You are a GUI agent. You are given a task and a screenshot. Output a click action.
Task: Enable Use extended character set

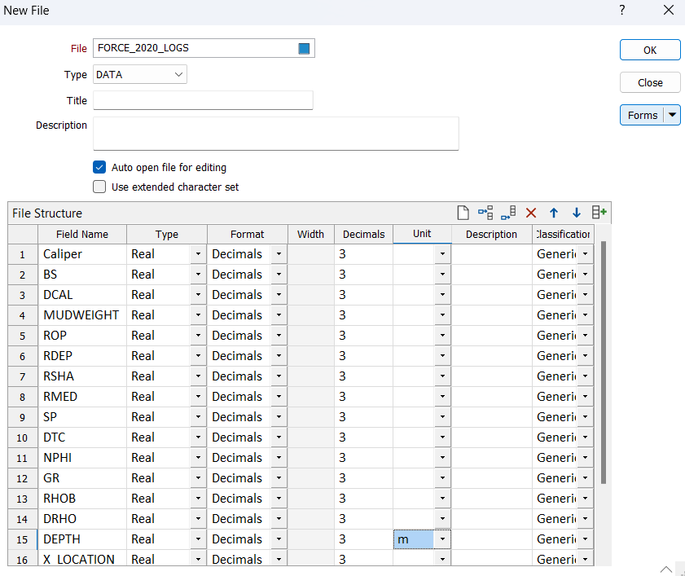99,186
